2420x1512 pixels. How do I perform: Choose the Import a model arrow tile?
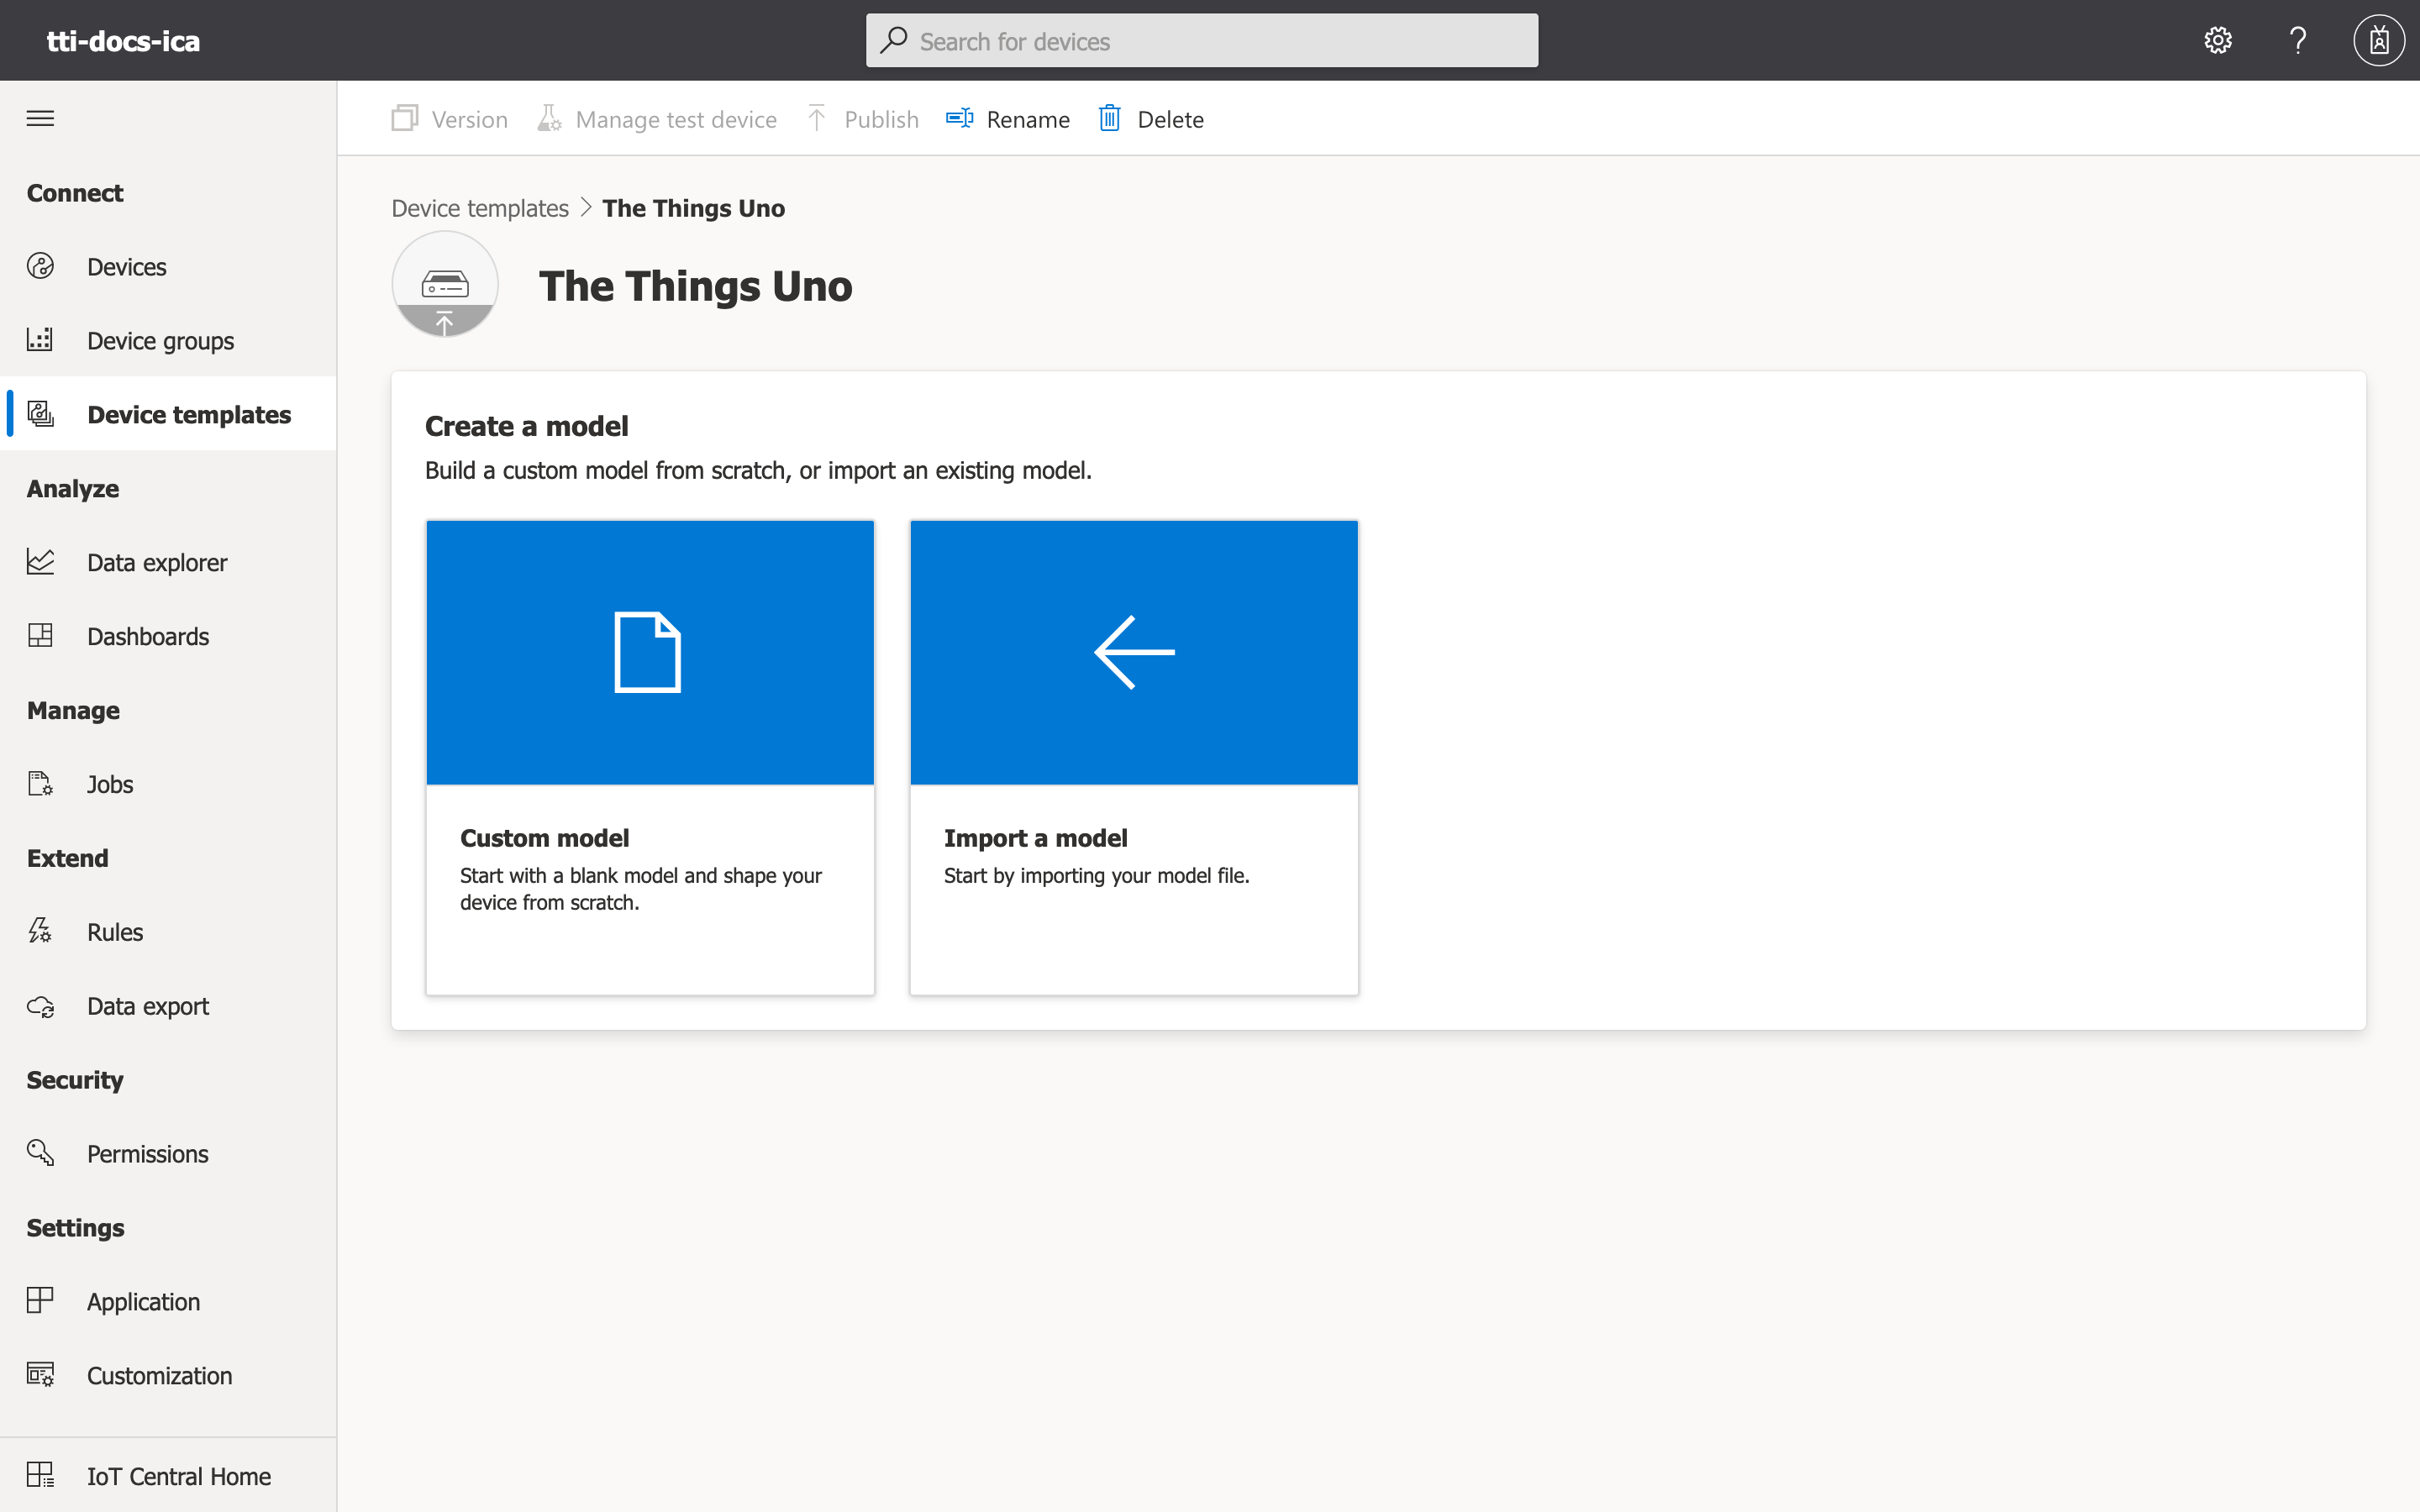1133,652
